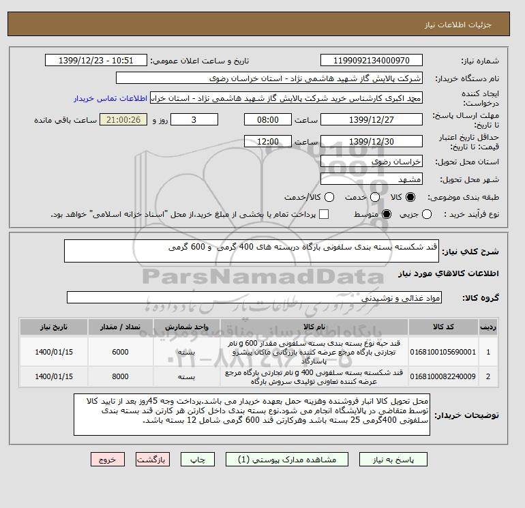
Task: Click the delivery city field مشهد
Action: (372, 179)
